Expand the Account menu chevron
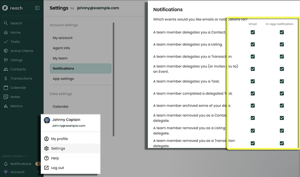Viewport: 300px width, 177px height. [x=38, y=172]
